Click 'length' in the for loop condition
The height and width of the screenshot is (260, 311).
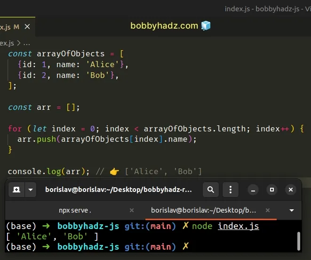[x=231, y=129]
